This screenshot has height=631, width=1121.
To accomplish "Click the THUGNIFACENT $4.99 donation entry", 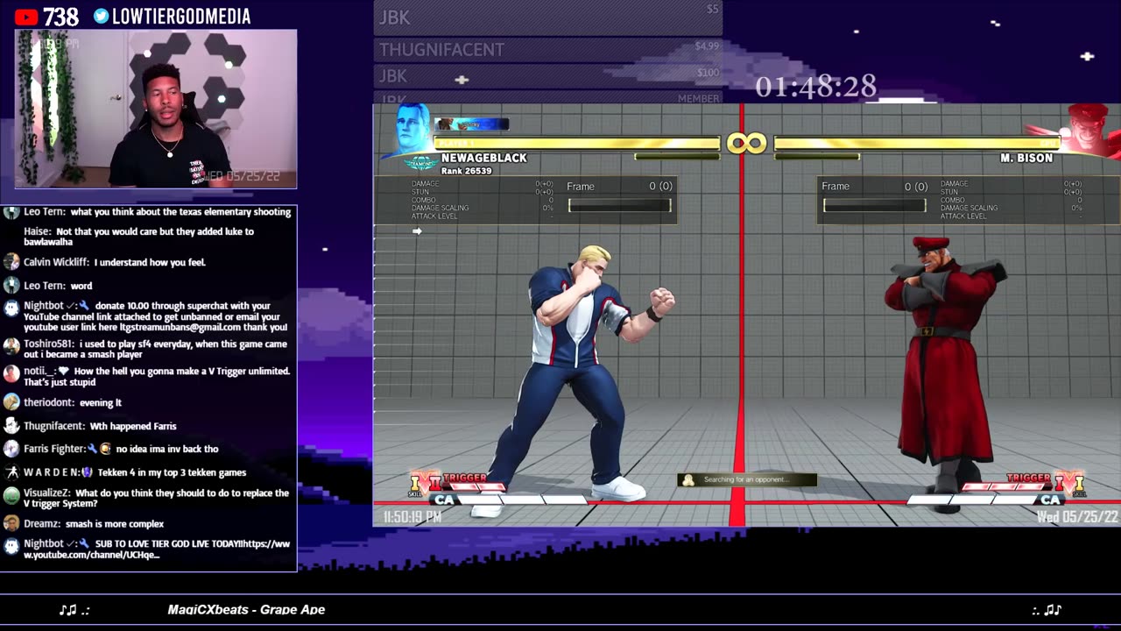I will [548, 50].
